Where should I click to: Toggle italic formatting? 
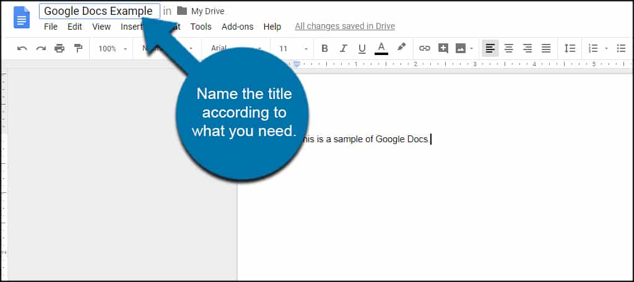(343, 48)
